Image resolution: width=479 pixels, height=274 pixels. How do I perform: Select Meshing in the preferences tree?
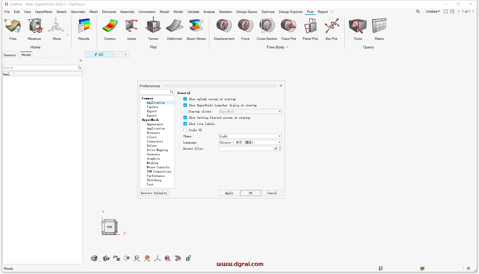[x=152, y=163]
